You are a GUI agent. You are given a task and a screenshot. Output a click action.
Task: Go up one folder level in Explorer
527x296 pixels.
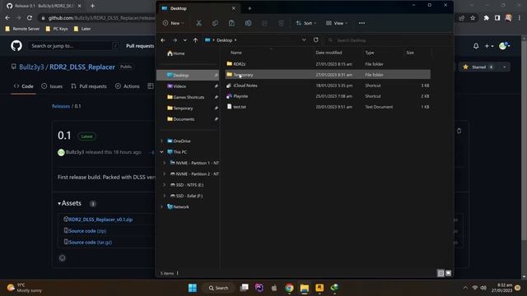(x=195, y=40)
